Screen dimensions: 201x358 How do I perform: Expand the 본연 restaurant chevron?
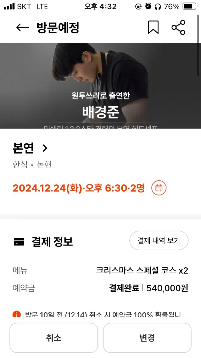[x=45, y=148]
